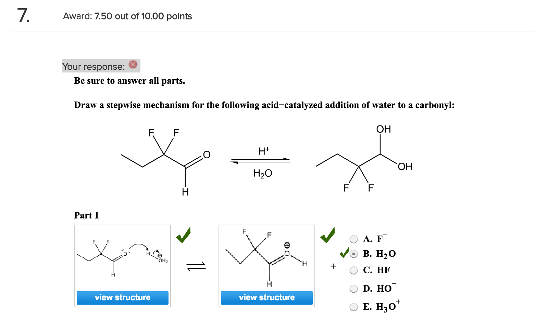Click equilibrium arrows between the structure boxes

coord(196,266)
